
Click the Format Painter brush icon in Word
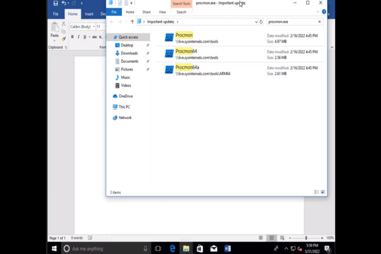pos(64,39)
